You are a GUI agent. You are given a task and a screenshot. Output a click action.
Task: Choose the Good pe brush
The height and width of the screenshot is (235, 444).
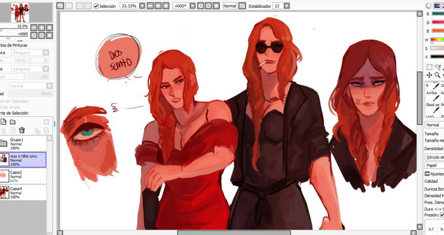click(x=432, y=108)
